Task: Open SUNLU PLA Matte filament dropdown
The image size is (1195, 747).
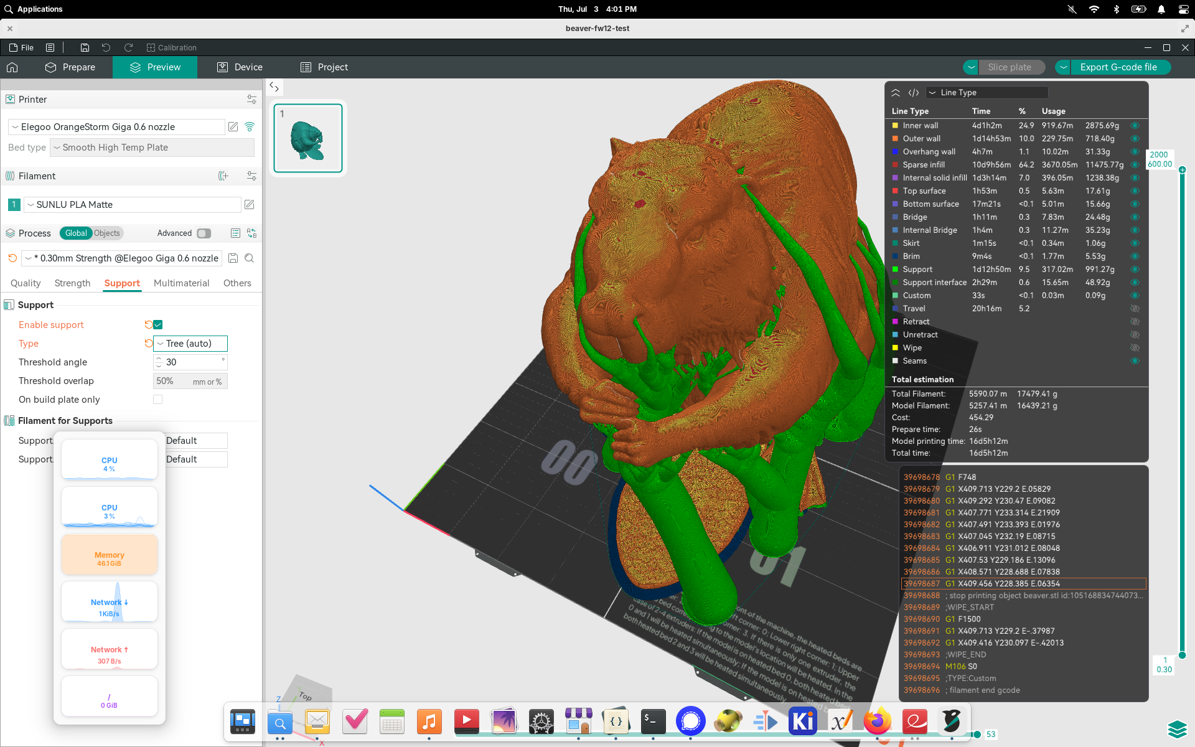Action: point(132,205)
